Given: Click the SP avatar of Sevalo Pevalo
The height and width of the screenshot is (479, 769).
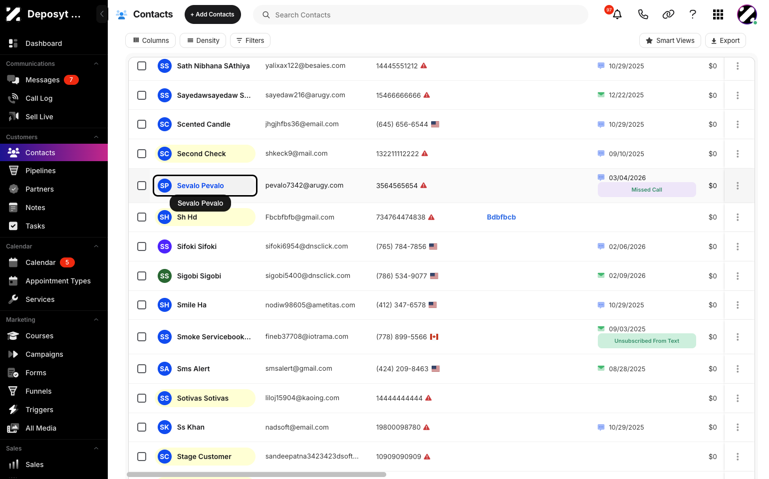Looking at the screenshot, I should (165, 186).
